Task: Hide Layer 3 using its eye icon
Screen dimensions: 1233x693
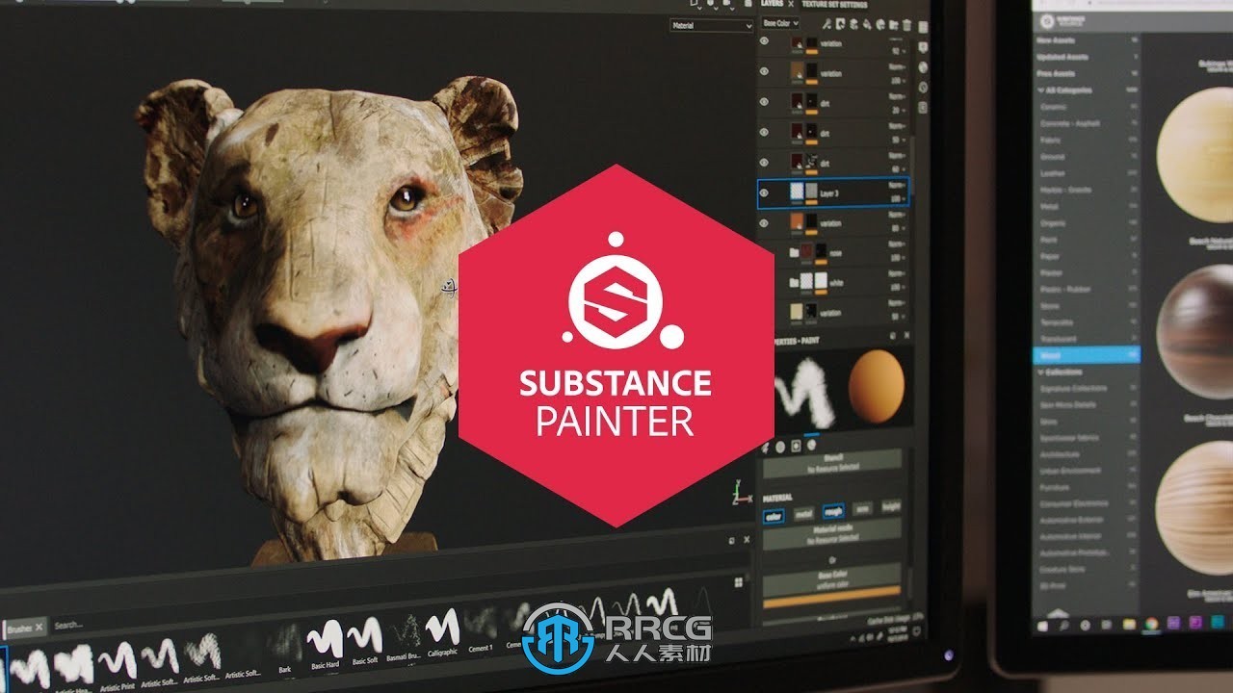Action: point(764,193)
